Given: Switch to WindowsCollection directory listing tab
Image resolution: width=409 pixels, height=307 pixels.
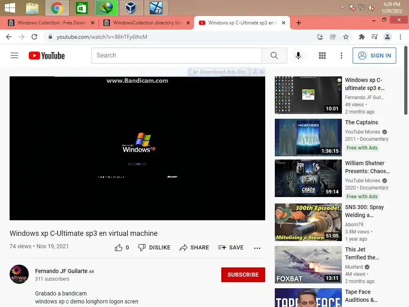Looking at the screenshot, I should (x=147, y=23).
